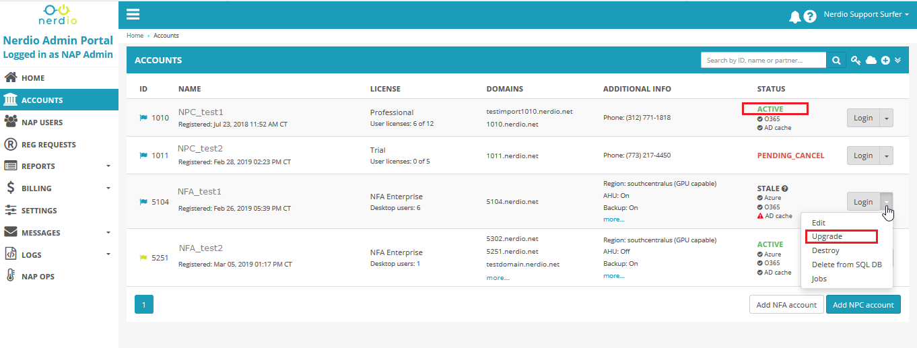Open Login dropdown arrow for NPC_test2

tap(887, 155)
